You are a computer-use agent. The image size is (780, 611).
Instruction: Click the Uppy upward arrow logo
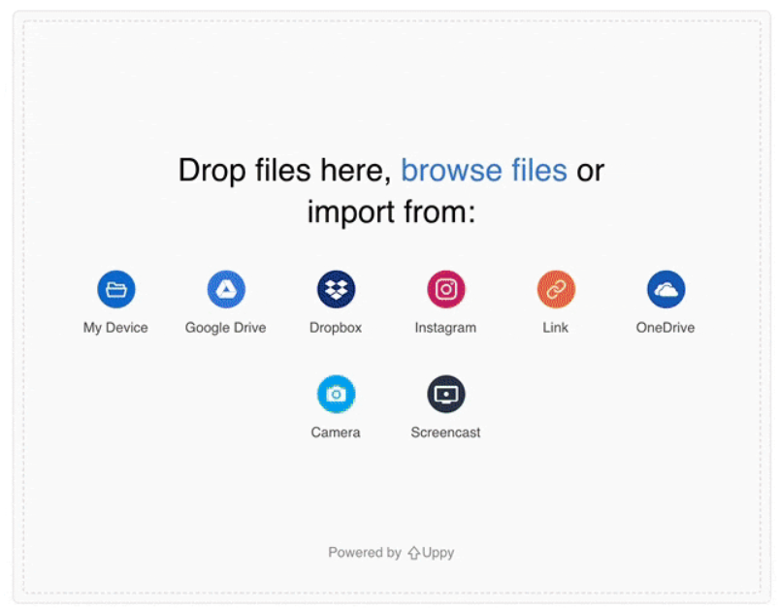pos(414,553)
